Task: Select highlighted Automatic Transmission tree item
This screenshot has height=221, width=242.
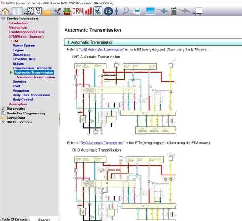Action: point(34,72)
